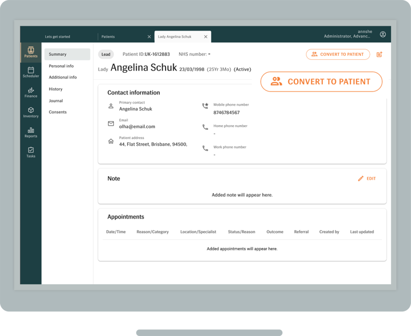
Task: Close the Lady Angelina Schuk tab
Action: (x=206, y=37)
